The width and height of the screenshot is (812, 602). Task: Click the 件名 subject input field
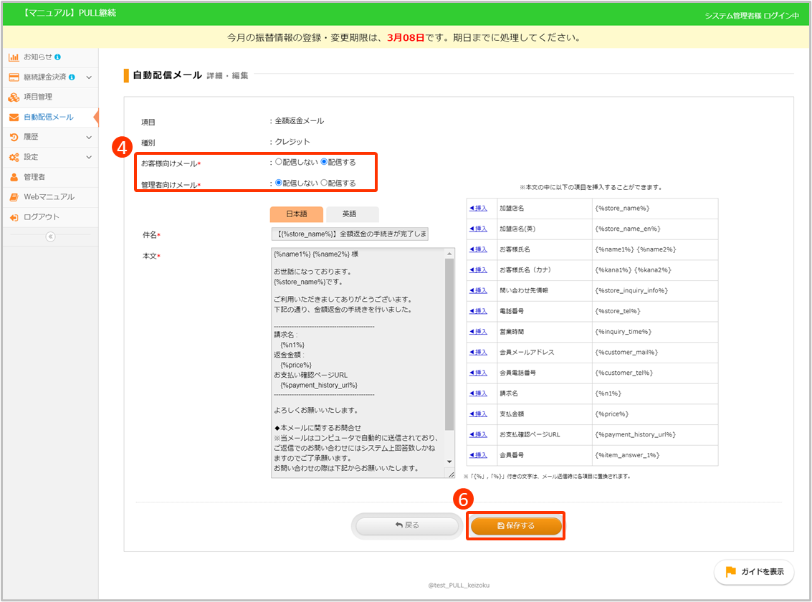349,234
